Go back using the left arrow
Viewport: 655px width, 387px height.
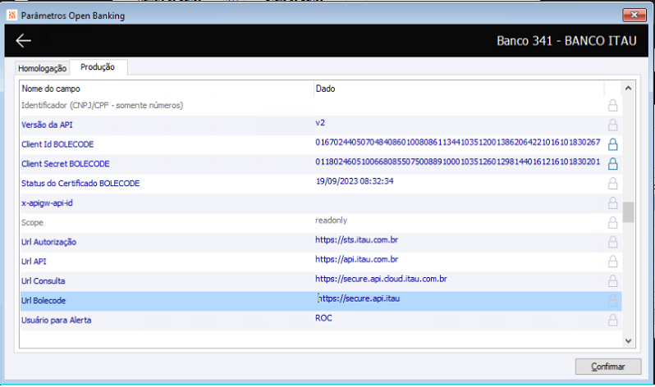(x=23, y=40)
